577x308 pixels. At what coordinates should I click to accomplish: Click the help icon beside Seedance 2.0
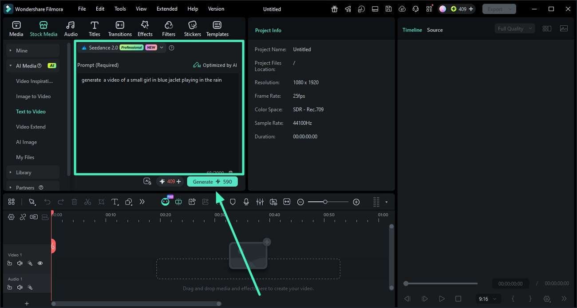pos(172,48)
